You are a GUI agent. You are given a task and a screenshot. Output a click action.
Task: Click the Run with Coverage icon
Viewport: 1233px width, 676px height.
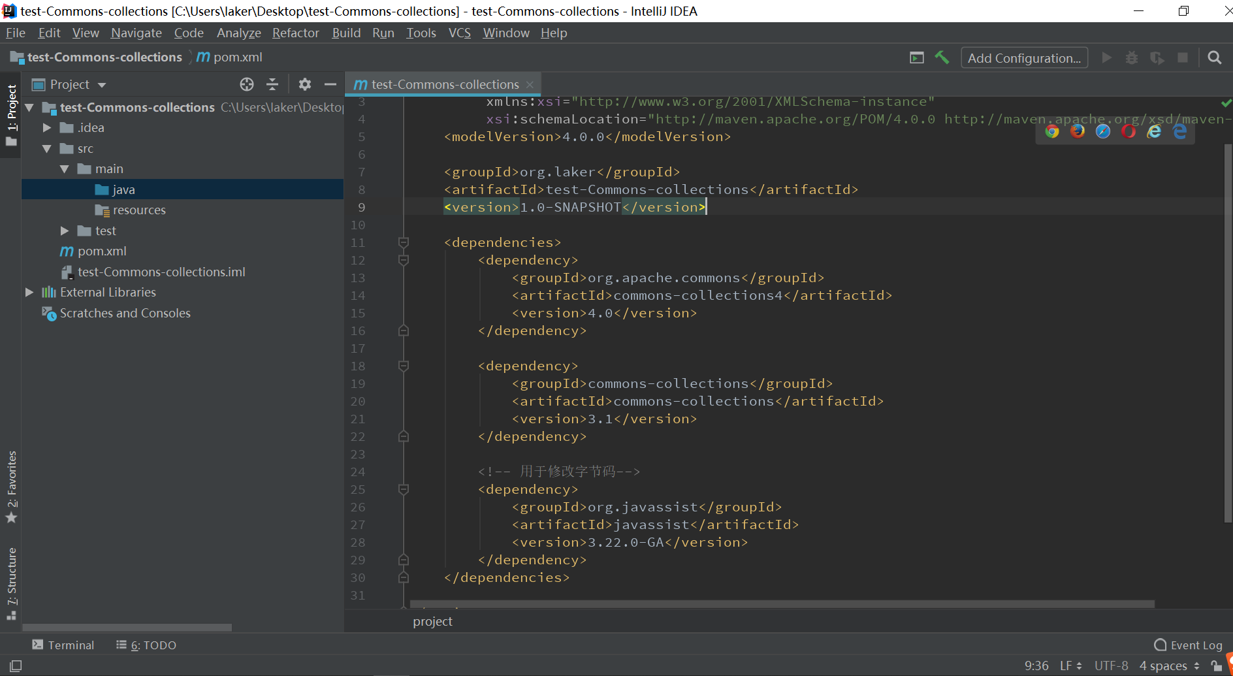tap(1157, 57)
